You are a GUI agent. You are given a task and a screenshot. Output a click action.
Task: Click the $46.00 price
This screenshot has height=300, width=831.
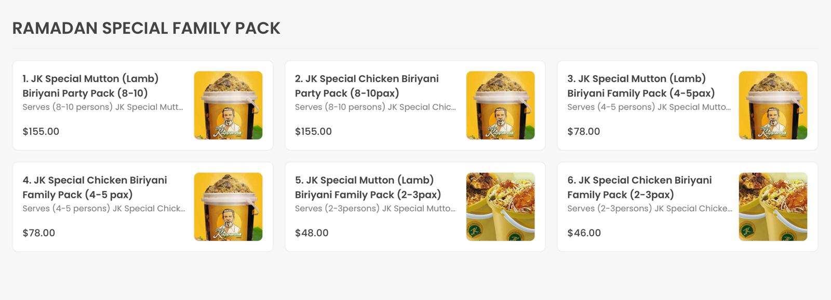[x=584, y=233]
